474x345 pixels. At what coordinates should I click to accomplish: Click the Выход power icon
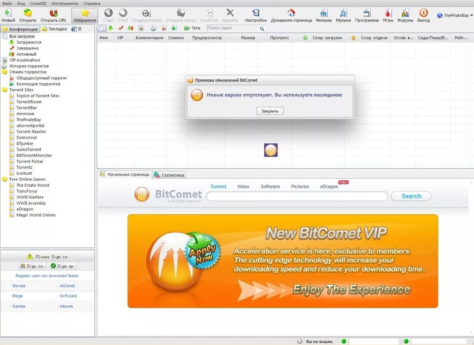[423, 15]
